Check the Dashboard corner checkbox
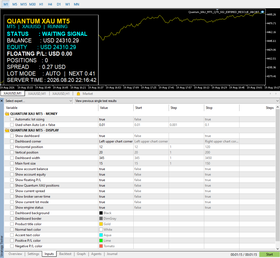The height and width of the screenshot is (258, 280). [x=12, y=141]
